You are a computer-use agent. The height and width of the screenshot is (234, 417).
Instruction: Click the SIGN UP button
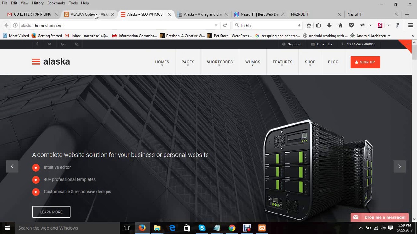tap(365, 62)
